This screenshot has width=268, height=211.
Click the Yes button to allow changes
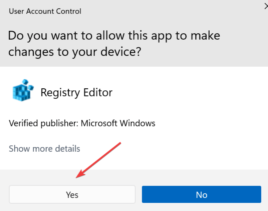pyautogui.click(x=72, y=194)
